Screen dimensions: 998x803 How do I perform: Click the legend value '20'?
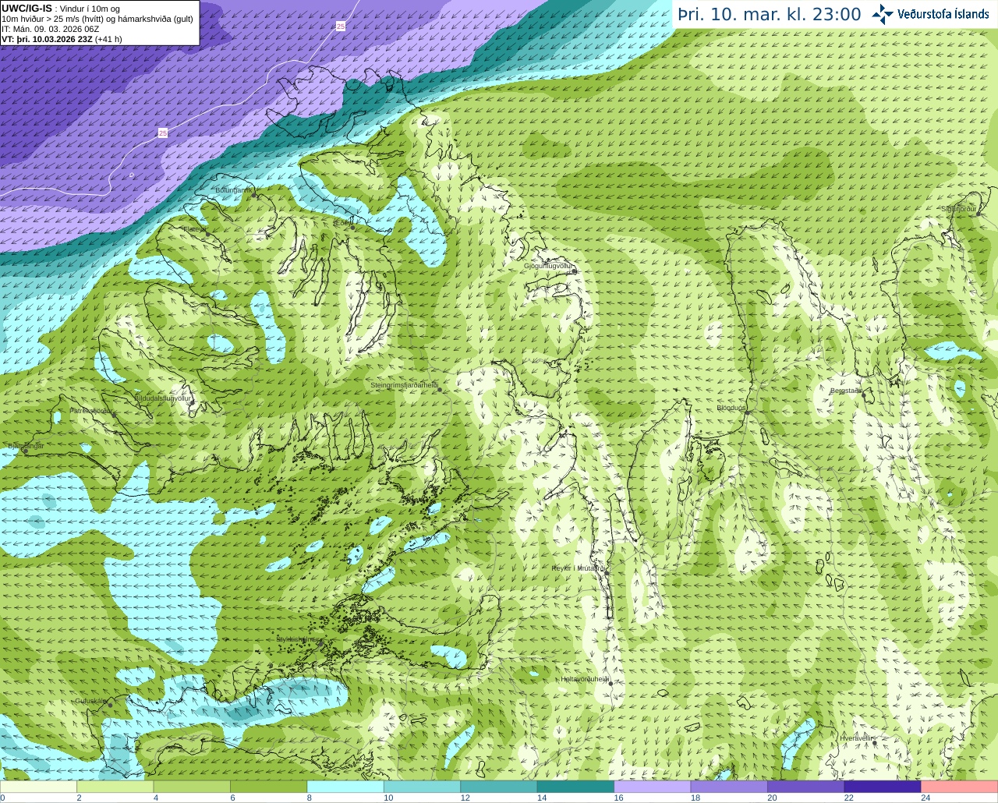coord(772,798)
